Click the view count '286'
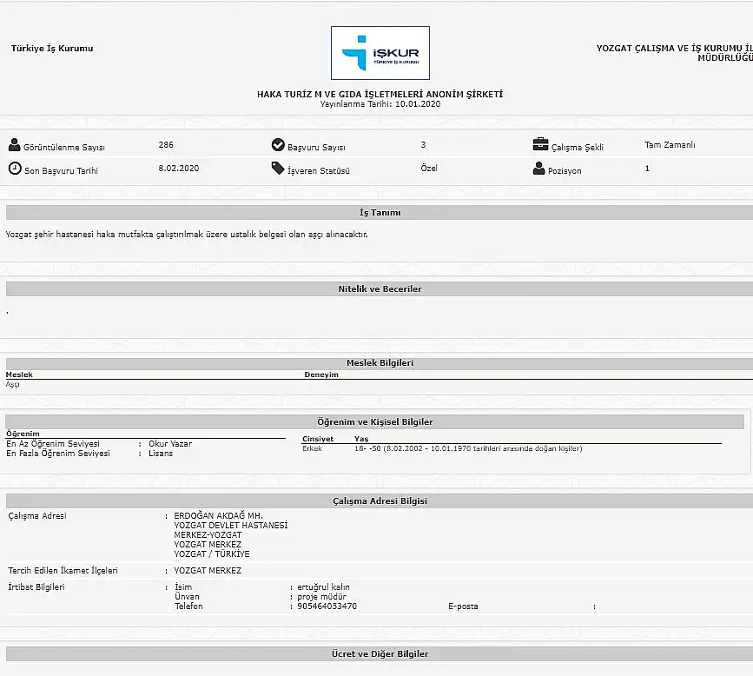The width and height of the screenshot is (753, 676). pyautogui.click(x=166, y=144)
